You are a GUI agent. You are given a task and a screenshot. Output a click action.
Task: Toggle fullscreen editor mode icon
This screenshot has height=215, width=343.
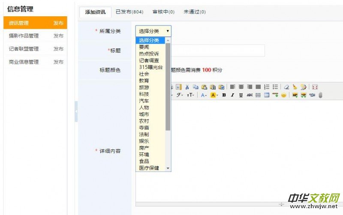tap(315, 87)
